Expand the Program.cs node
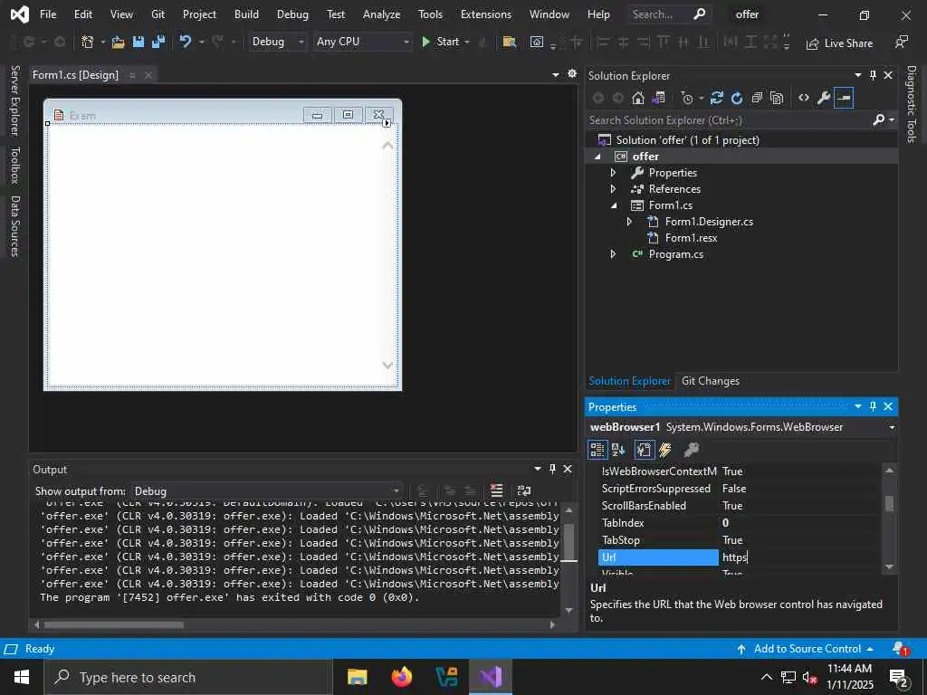Image resolution: width=927 pixels, height=695 pixels. (x=613, y=254)
